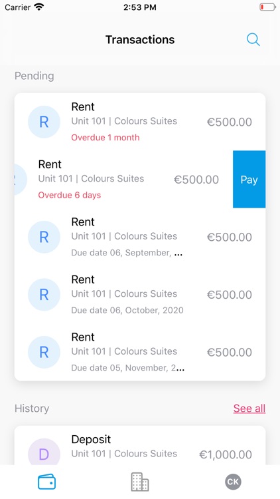Tap the D avatar of the Deposit entry

44,452
